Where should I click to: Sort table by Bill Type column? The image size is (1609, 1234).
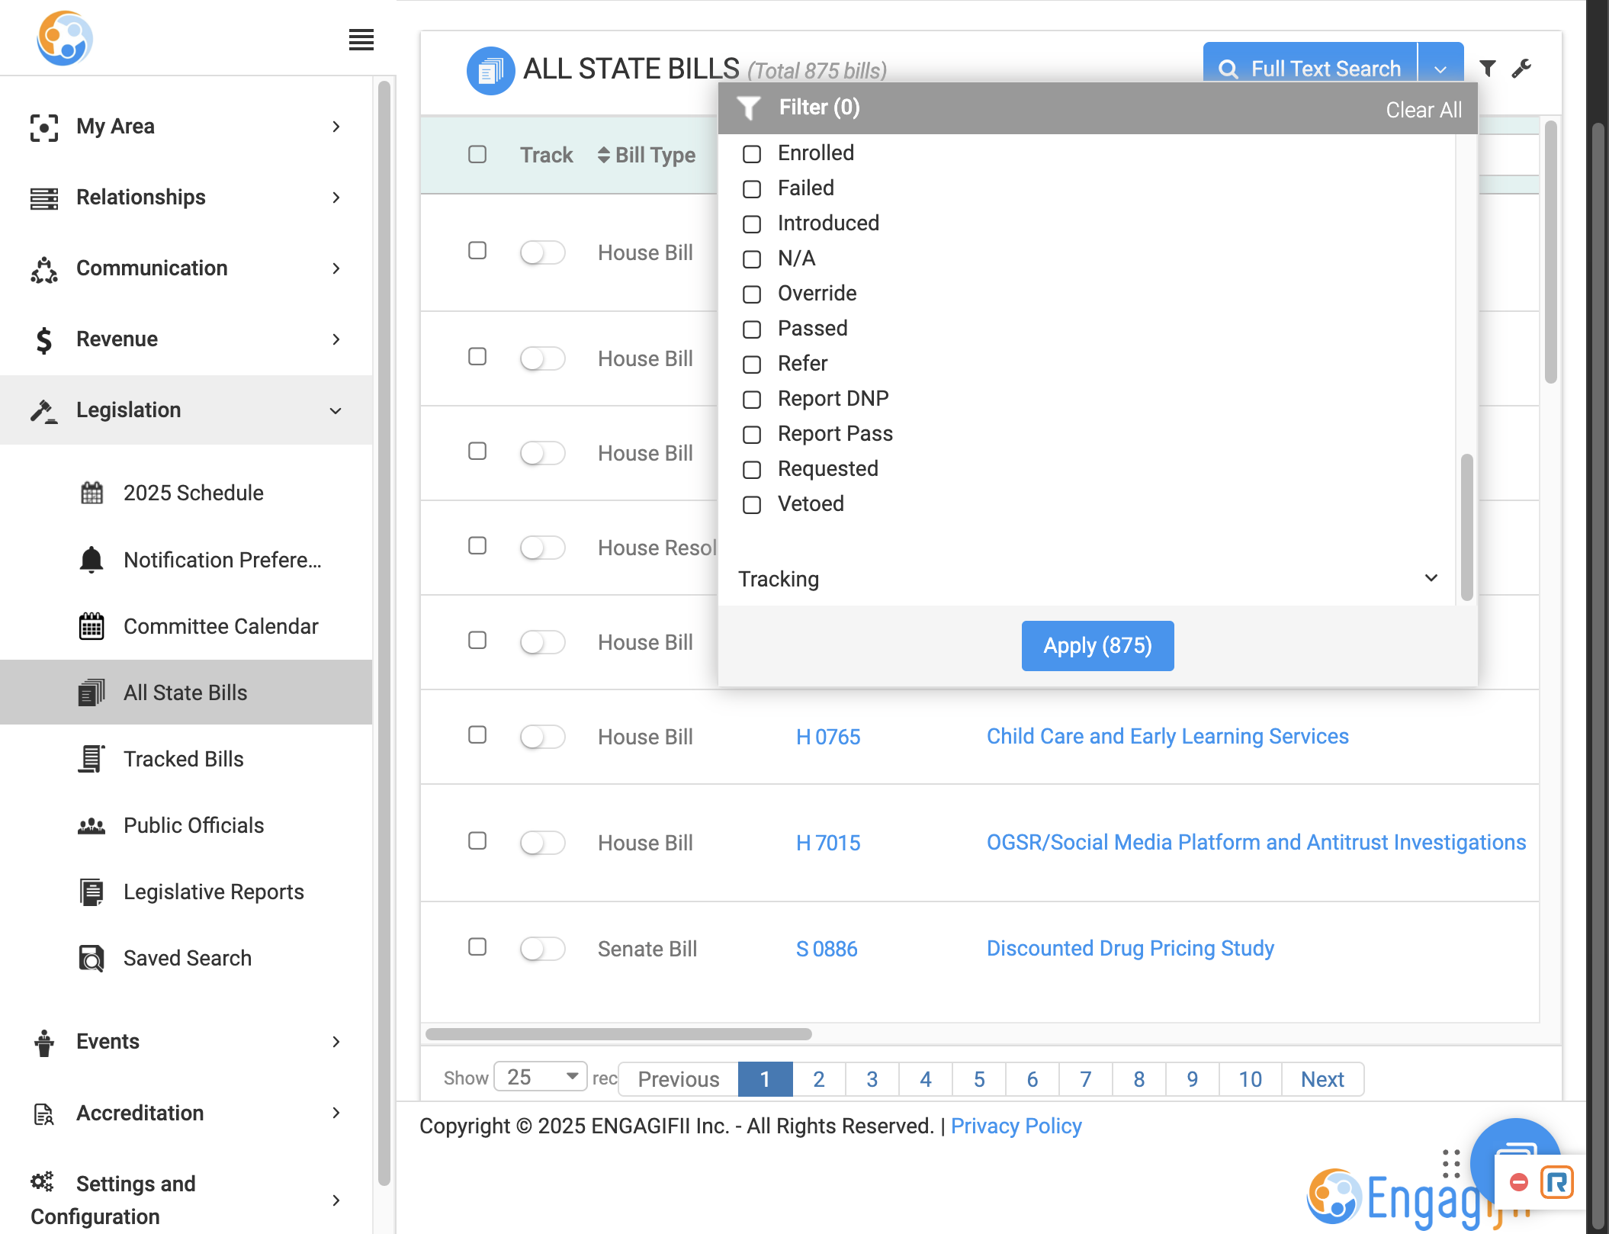(647, 155)
